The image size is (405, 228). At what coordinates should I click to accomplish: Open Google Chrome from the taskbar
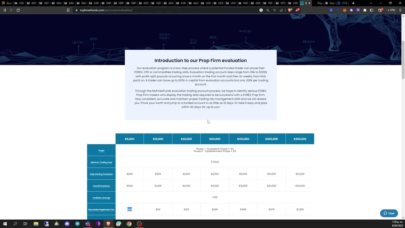click(129, 224)
